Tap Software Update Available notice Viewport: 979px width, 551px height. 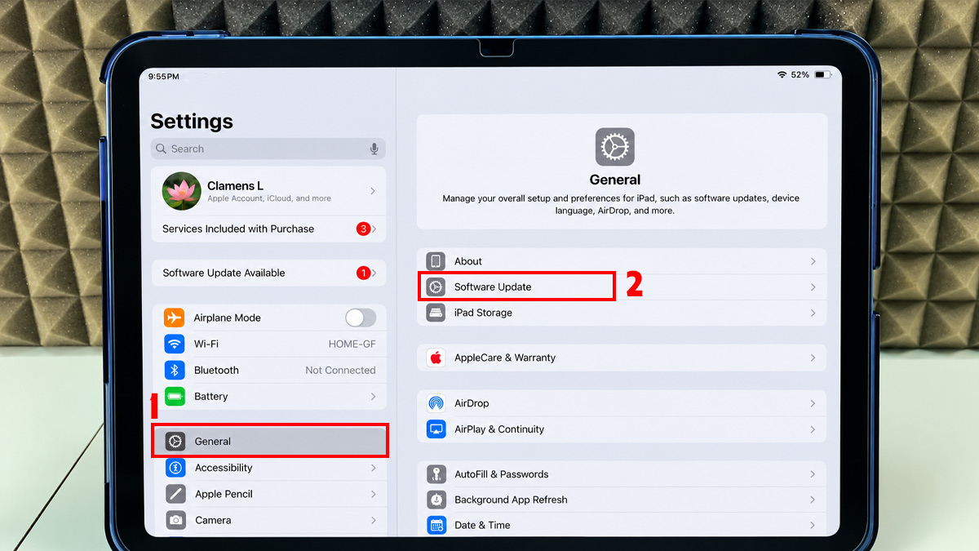[268, 273]
